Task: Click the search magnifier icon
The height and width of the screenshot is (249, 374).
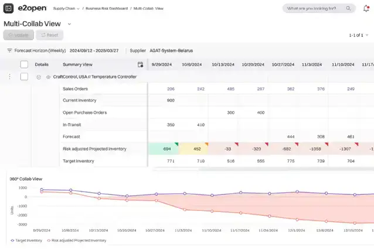Action: click(x=348, y=8)
